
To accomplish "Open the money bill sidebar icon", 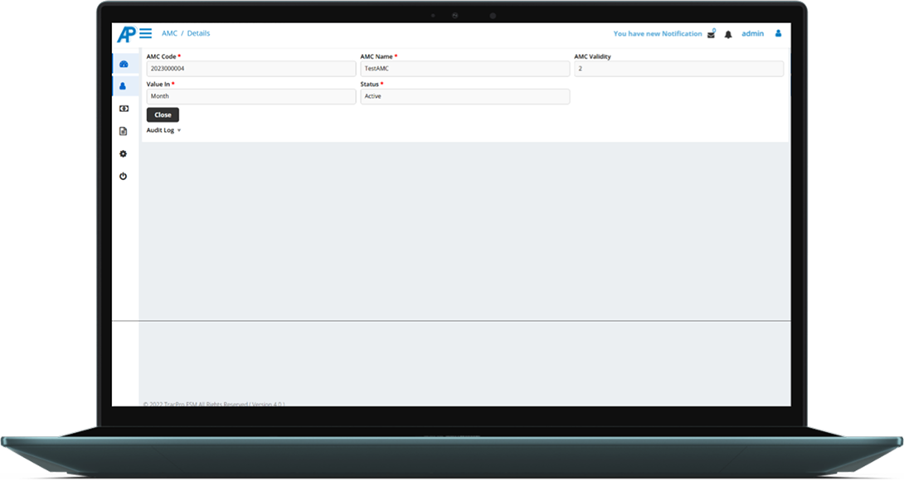I will 124,109.
